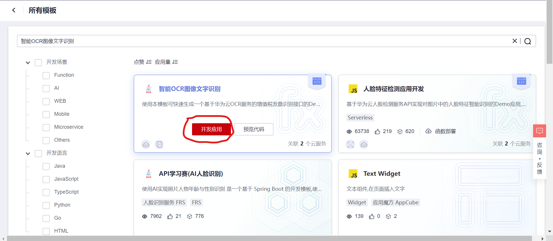Open the 咨询·反馈 chat icon
Screen dimensions: 553x241
pos(539,131)
